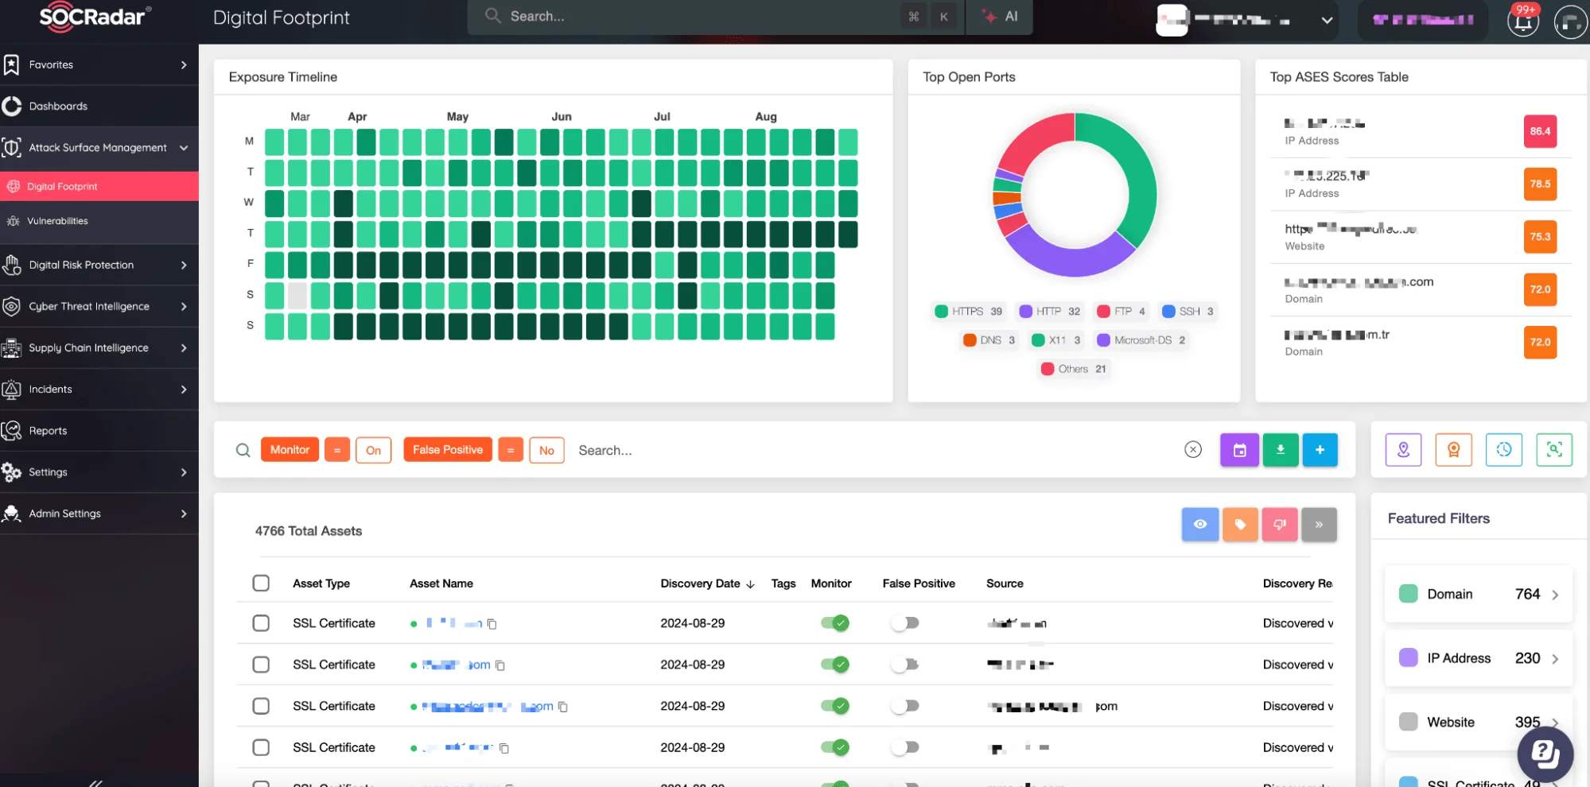
Task: Open Vulnerabilities menu item
Action: click(x=99, y=221)
